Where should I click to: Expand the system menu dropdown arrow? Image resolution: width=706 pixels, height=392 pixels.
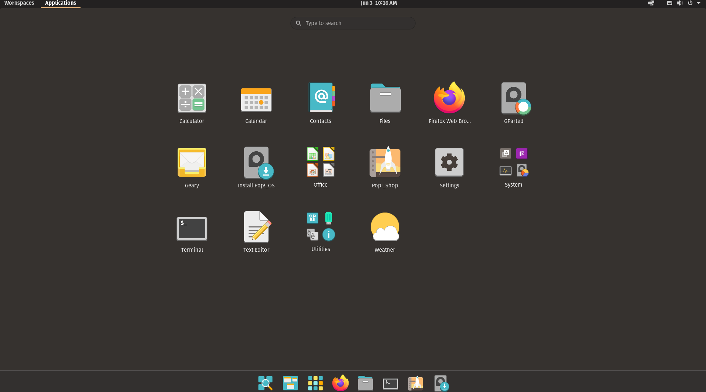click(699, 3)
